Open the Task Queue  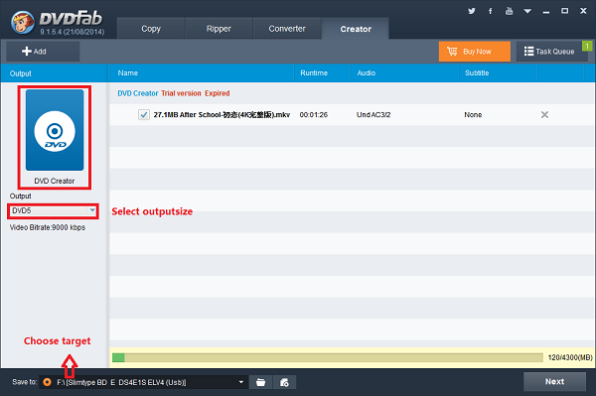(x=551, y=52)
